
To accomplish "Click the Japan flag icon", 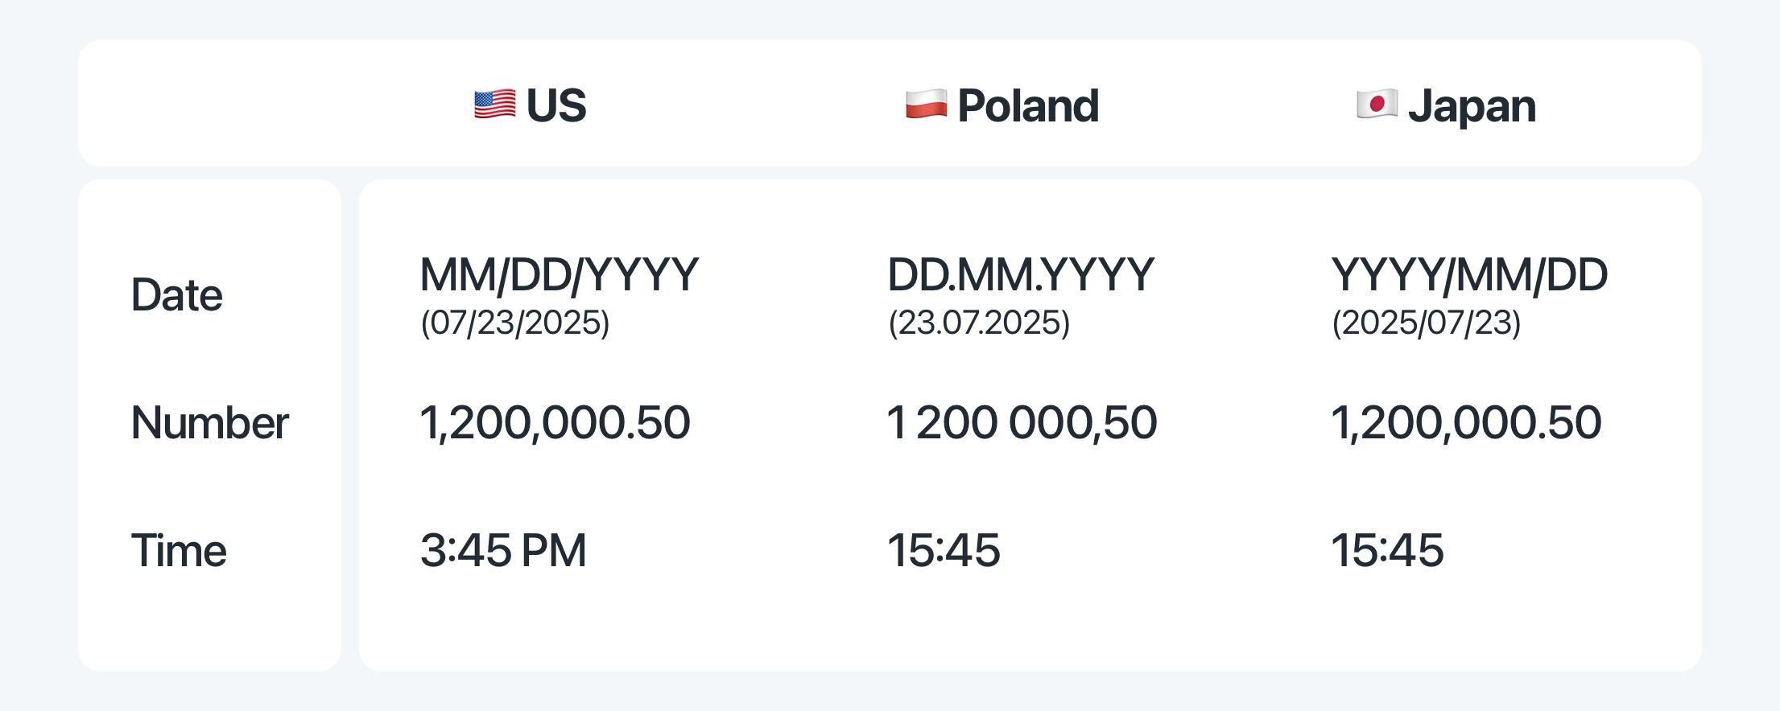I will 1377,105.
